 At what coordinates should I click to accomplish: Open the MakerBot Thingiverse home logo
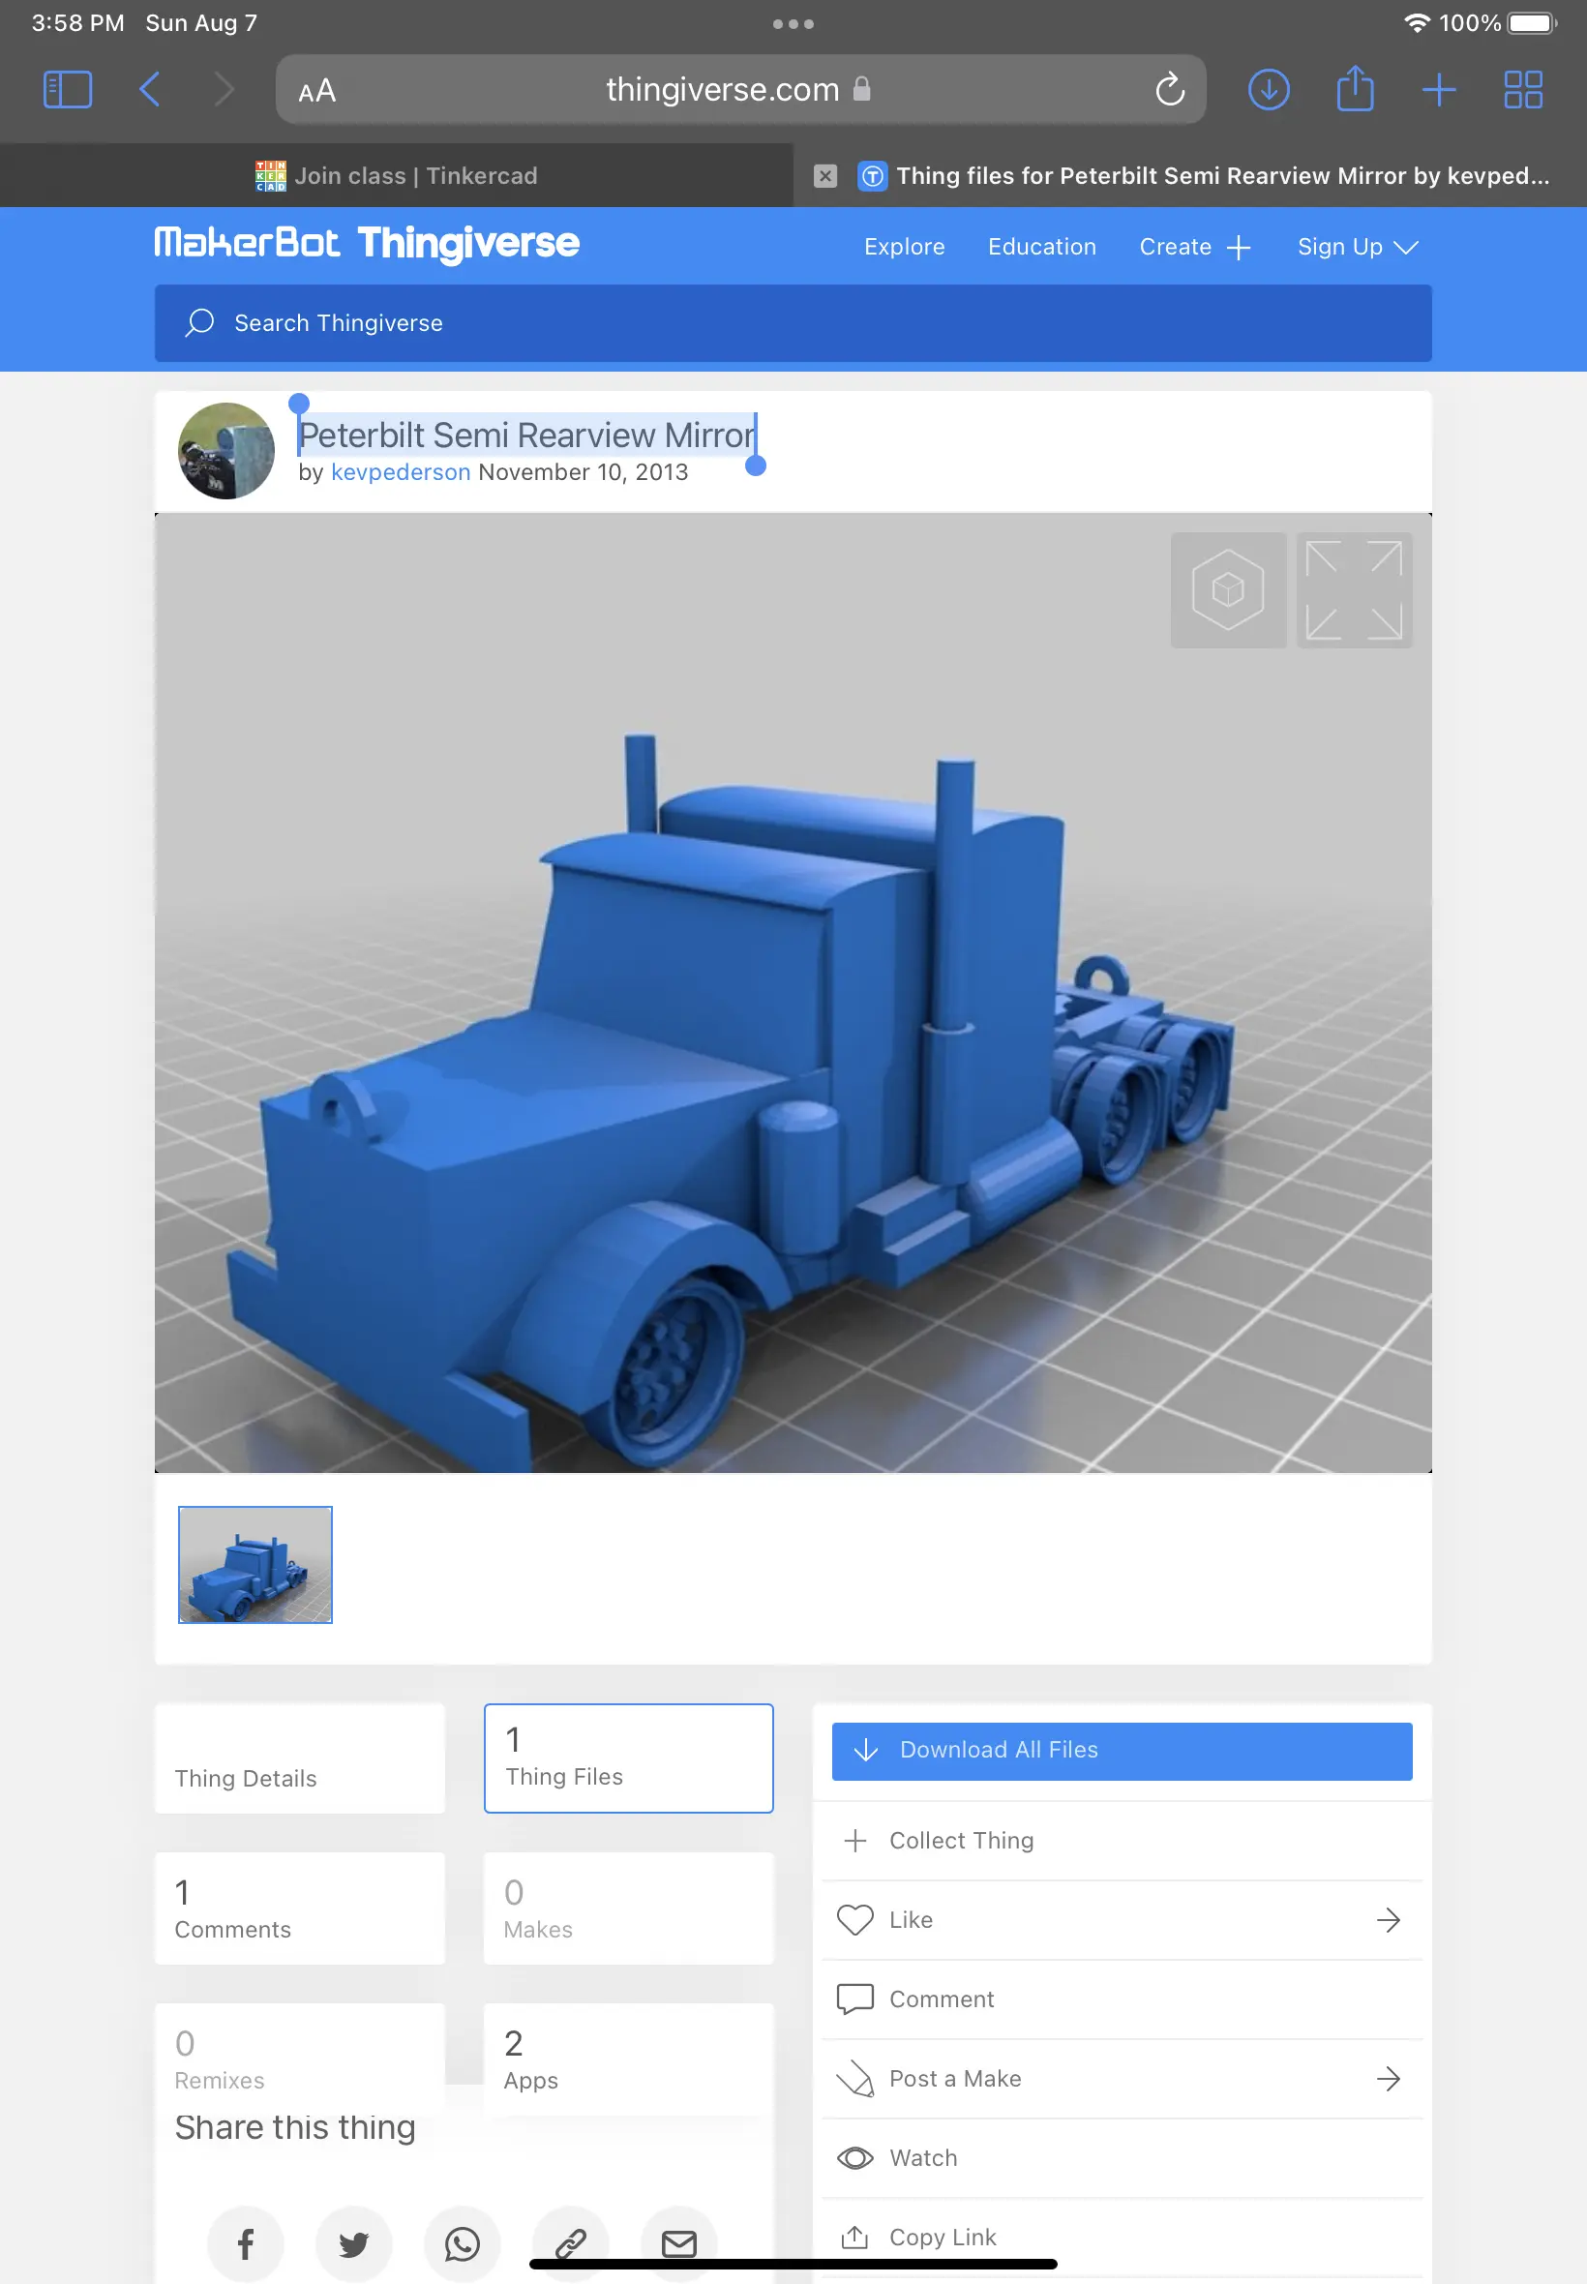(x=366, y=244)
